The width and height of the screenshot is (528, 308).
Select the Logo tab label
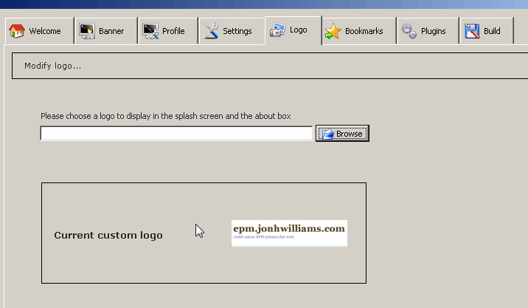pyautogui.click(x=299, y=31)
